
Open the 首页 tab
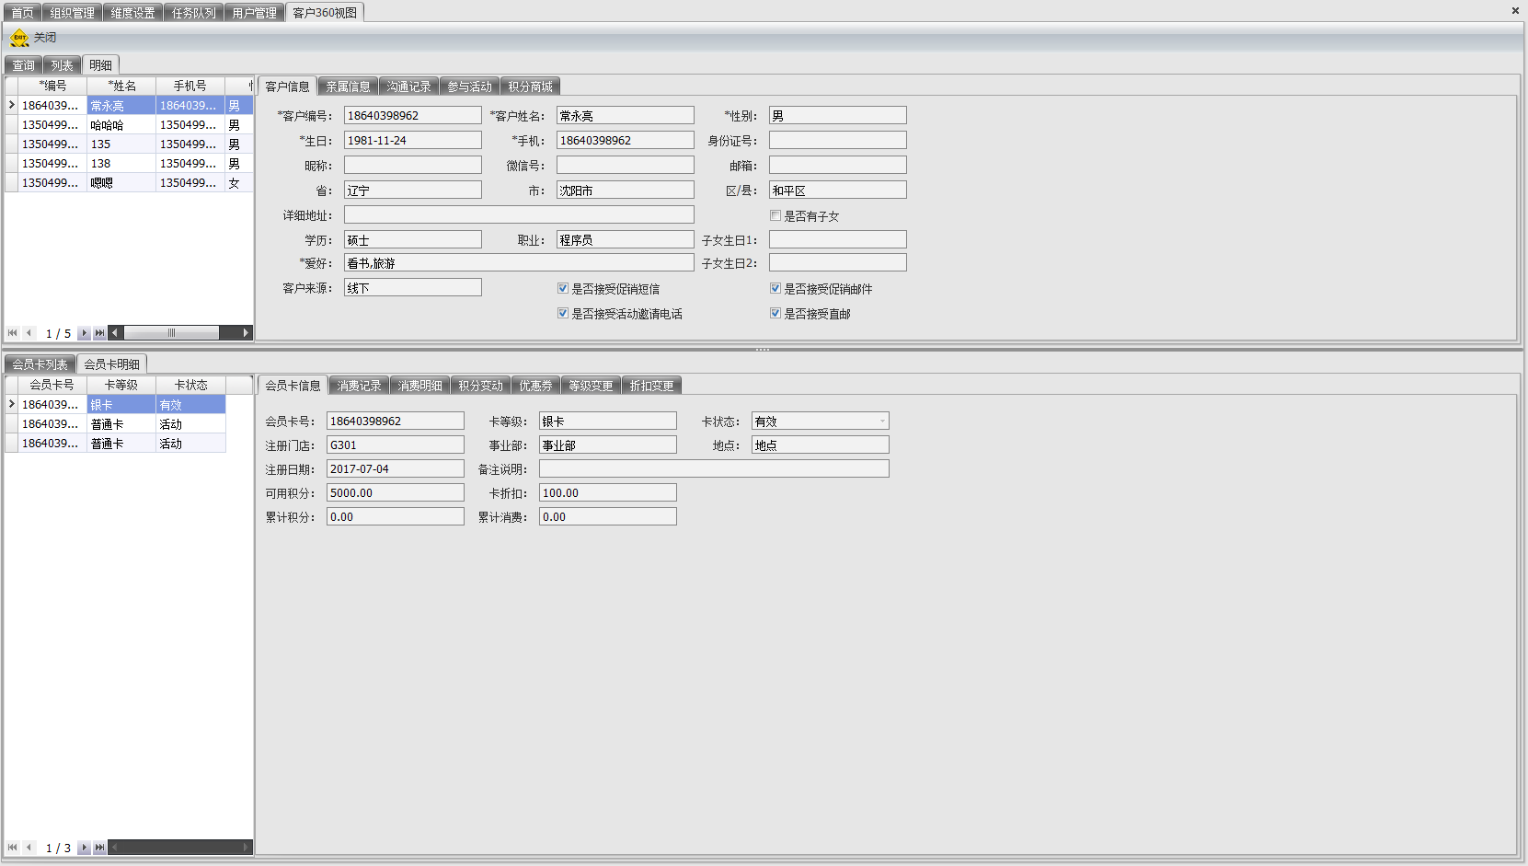pyautogui.click(x=22, y=13)
